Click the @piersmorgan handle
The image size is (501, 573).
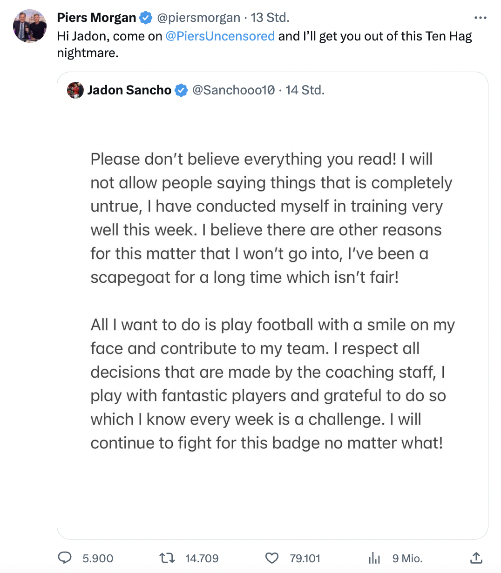(x=199, y=18)
